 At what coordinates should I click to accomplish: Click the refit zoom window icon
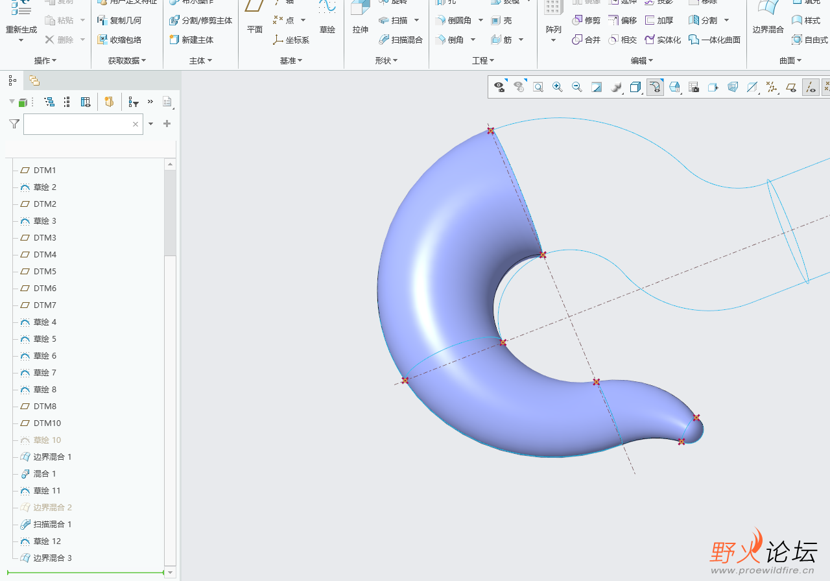(x=538, y=87)
